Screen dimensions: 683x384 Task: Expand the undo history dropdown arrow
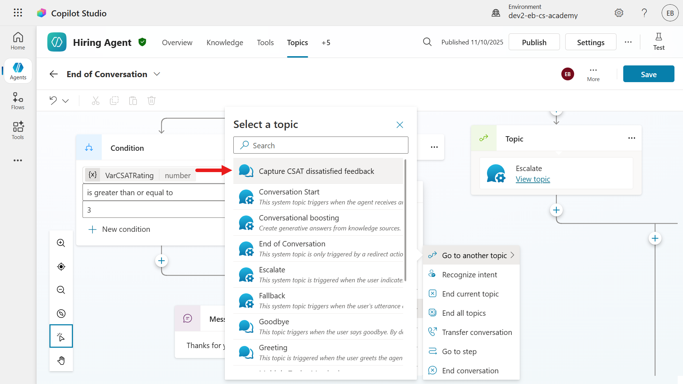65,101
